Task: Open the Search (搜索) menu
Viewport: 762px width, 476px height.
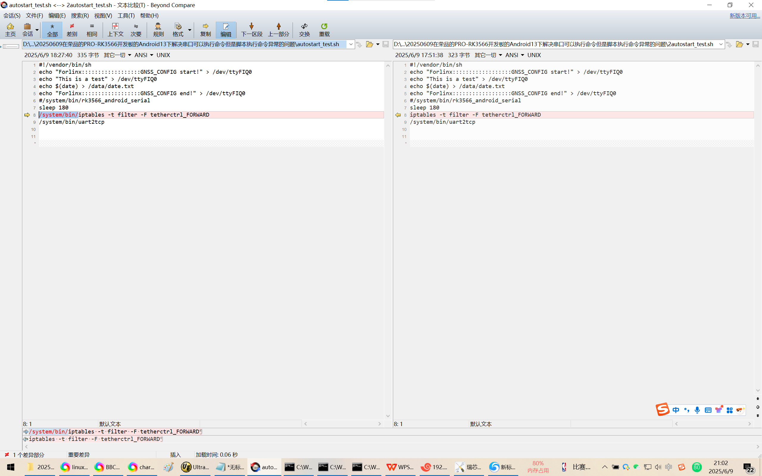Action: coord(80,15)
